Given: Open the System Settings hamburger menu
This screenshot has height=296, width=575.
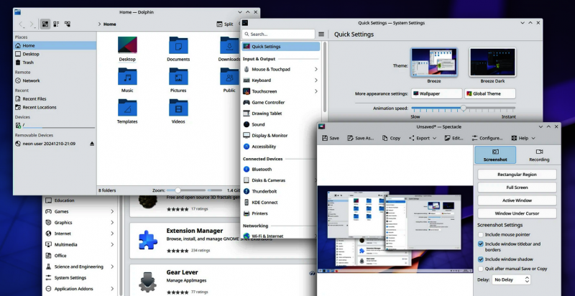Looking at the screenshot, I should tap(321, 34).
